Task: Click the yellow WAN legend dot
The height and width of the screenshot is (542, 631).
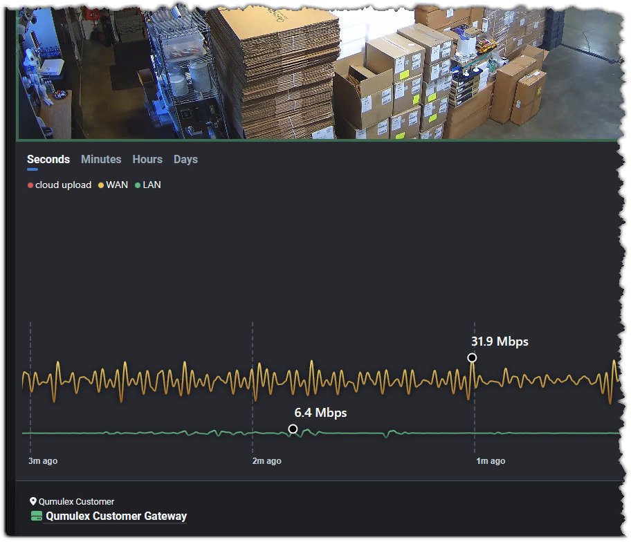Action: coord(101,185)
